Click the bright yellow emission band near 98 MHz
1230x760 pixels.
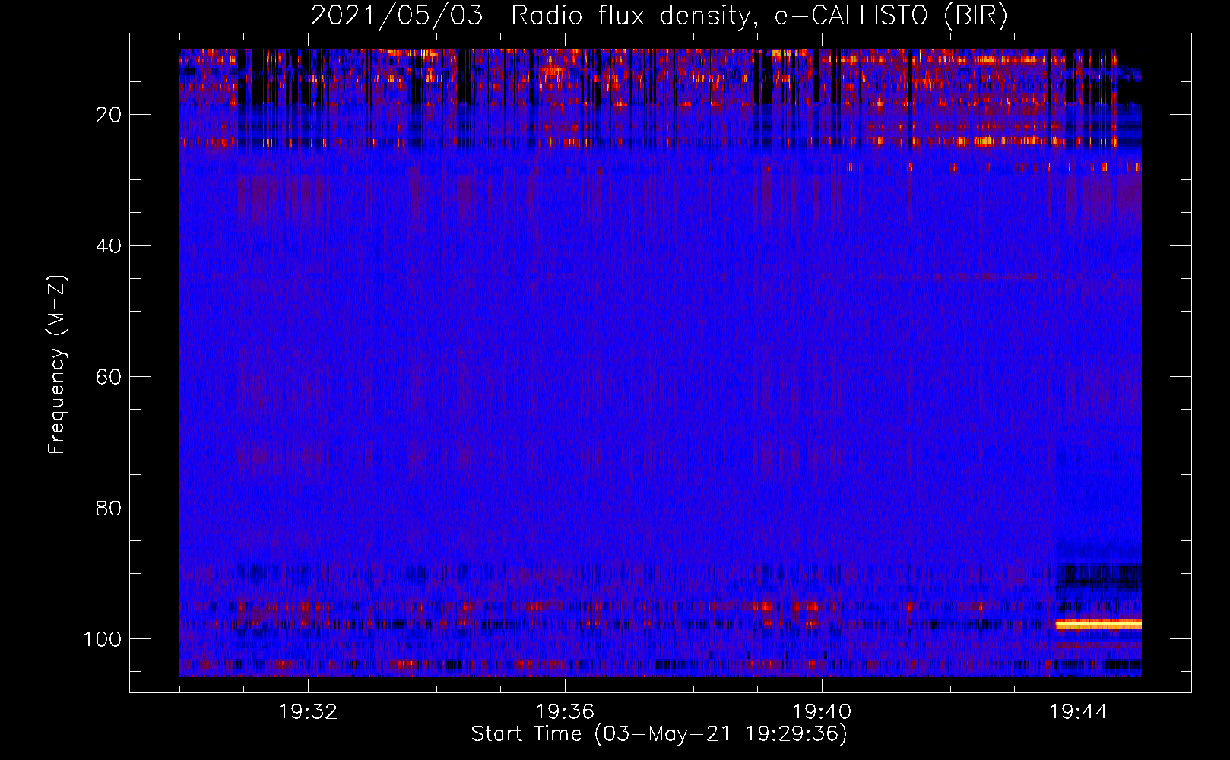point(1098,624)
